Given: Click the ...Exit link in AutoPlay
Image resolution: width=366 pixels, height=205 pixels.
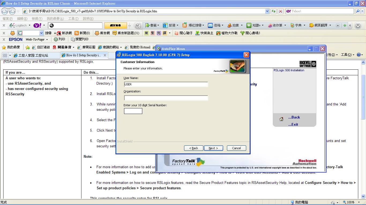Looking at the screenshot, I should [293, 124].
